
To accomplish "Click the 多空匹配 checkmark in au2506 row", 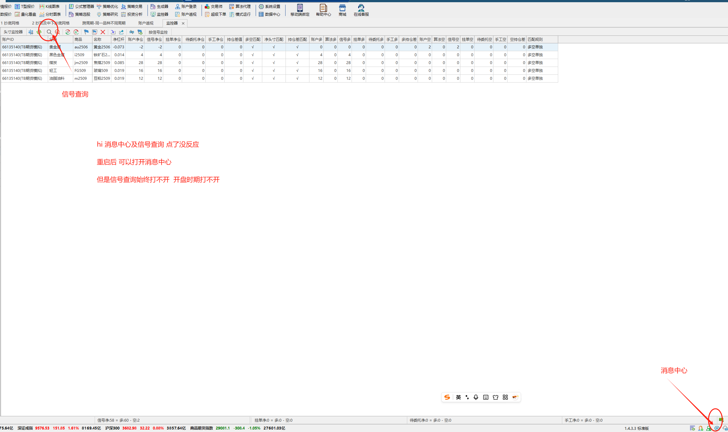I will (253, 47).
